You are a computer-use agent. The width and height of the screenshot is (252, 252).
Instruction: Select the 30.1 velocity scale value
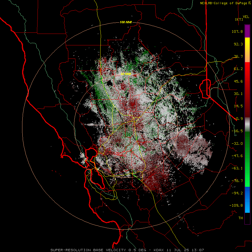[238, 94]
